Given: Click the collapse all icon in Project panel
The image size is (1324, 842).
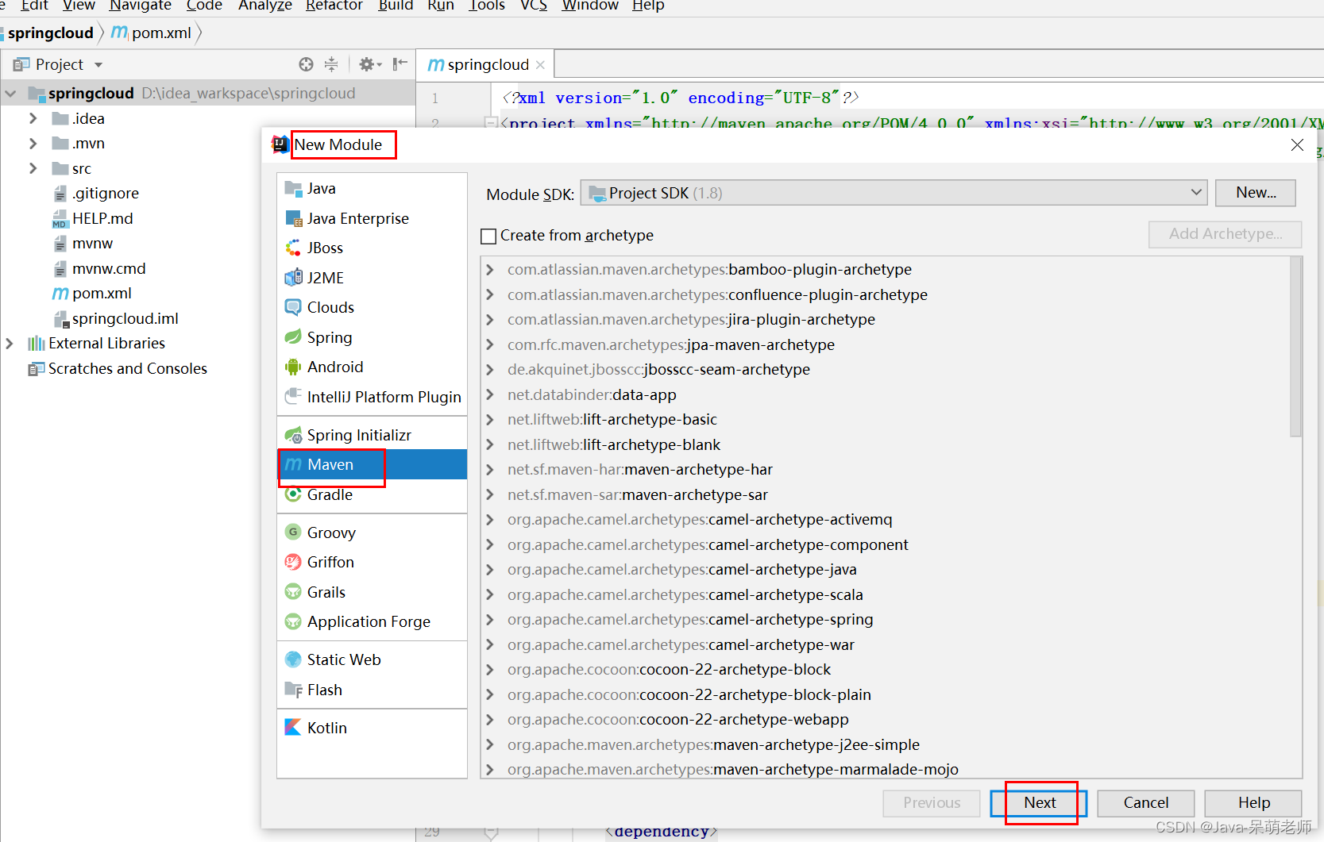Looking at the screenshot, I should (331, 64).
